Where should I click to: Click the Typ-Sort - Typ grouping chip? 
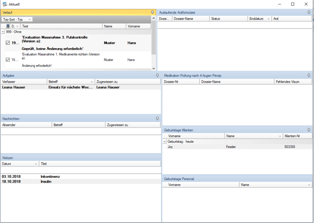[17, 20]
